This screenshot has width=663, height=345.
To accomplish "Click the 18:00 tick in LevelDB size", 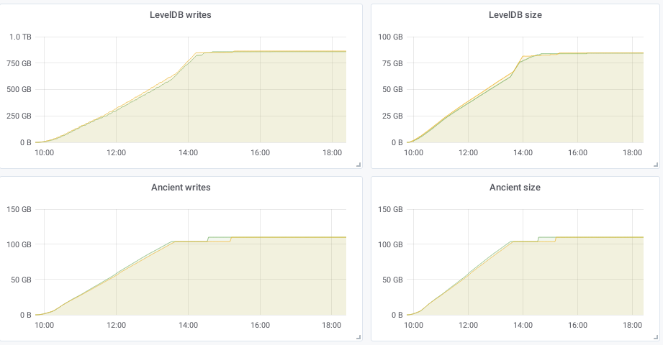I will tap(632, 152).
